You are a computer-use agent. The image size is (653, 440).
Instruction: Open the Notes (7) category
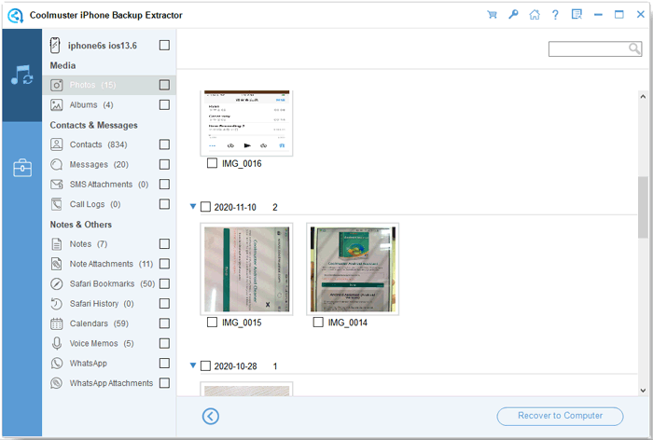coord(89,244)
